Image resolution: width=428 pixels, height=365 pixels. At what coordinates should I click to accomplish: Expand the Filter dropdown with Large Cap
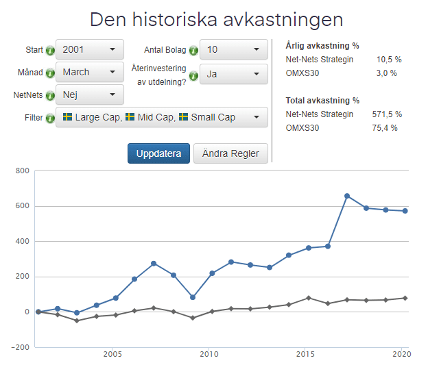tap(161, 118)
